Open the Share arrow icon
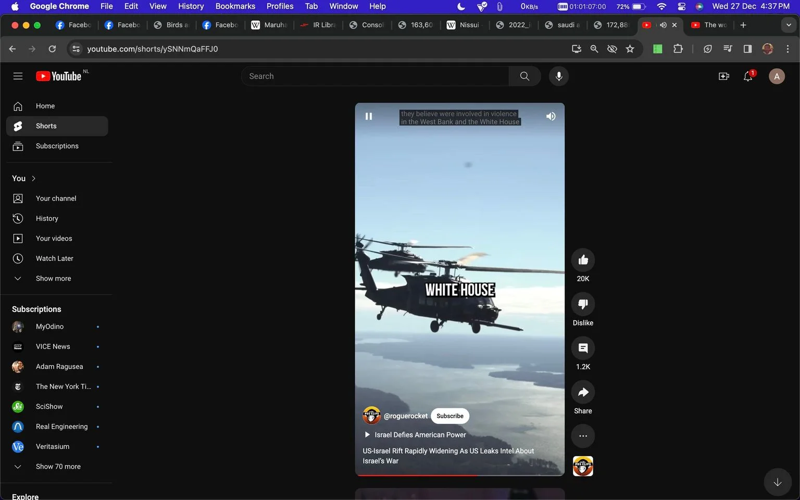Image resolution: width=800 pixels, height=500 pixels. (583, 392)
